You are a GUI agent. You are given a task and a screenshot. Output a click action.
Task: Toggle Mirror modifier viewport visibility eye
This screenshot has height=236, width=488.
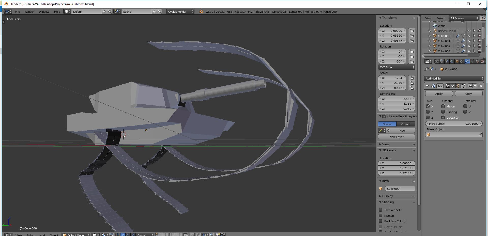pyautogui.click(x=453, y=86)
